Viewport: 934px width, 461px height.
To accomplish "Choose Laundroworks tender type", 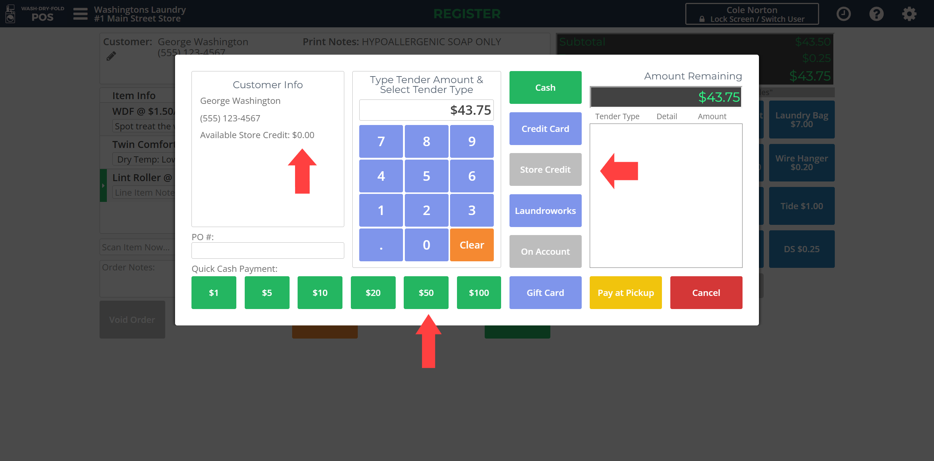I will pyautogui.click(x=545, y=211).
